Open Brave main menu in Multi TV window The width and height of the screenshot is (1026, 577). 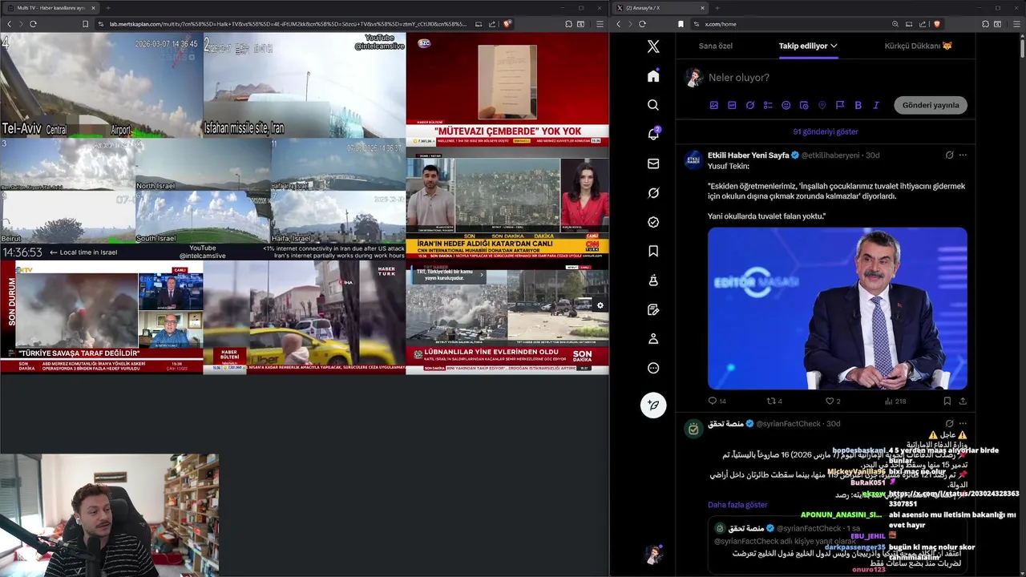point(600,24)
